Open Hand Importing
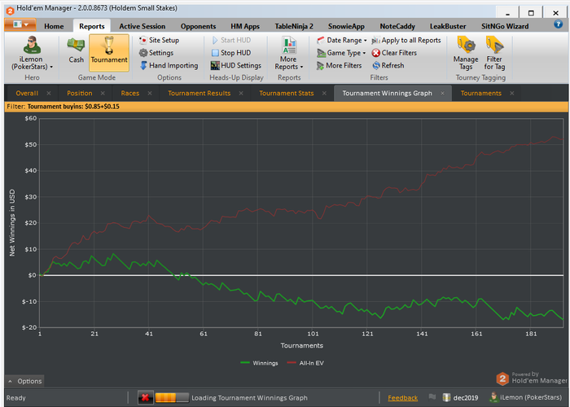570x407 pixels. coord(169,66)
